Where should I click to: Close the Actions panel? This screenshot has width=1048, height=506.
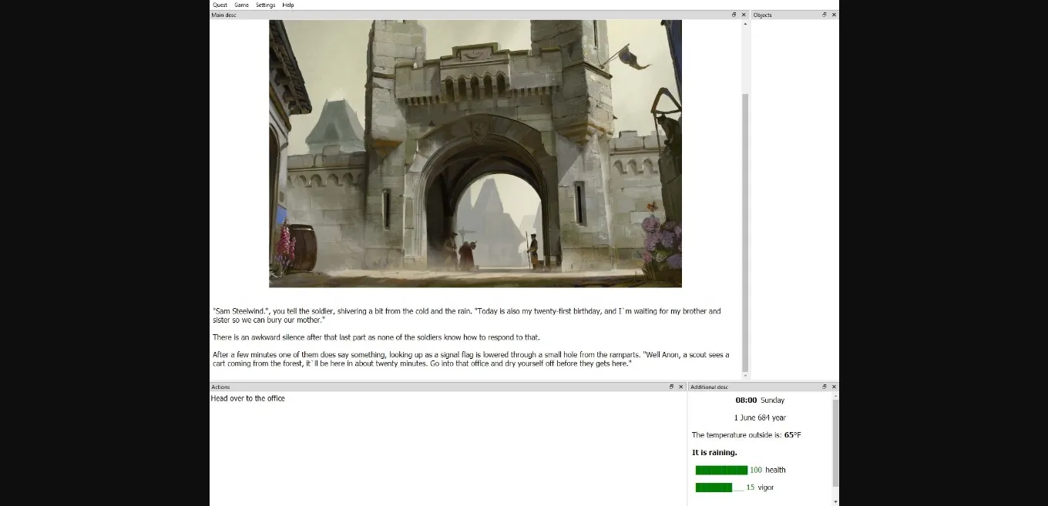(x=680, y=387)
